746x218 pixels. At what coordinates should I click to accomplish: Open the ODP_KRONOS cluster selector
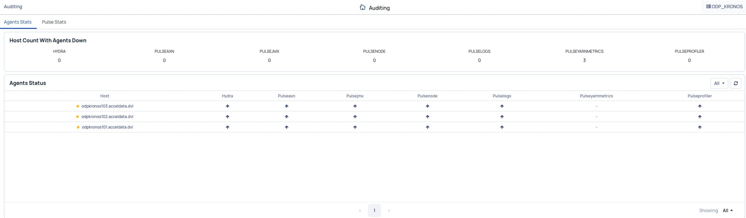point(724,7)
